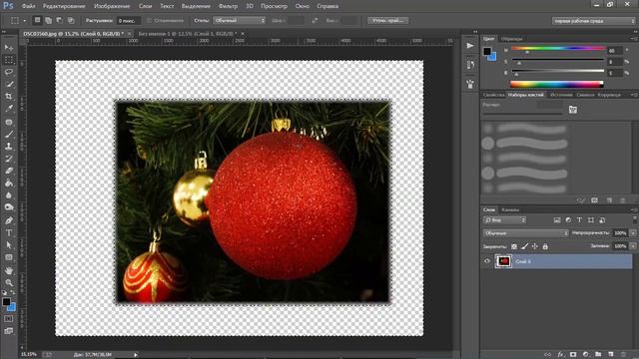The image size is (639, 359).
Task: Select the Healing Brush tool
Action: point(9,122)
